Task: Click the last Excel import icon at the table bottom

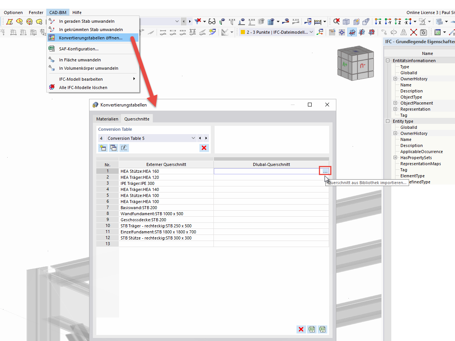Action: (x=322, y=329)
